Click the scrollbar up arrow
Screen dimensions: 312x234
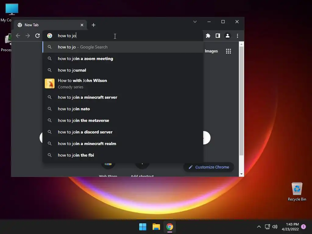[241, 44]
